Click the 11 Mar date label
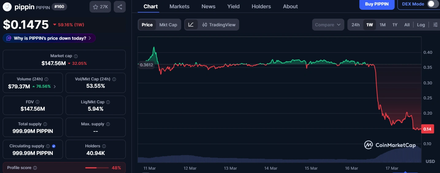Image resolution: width=440 pixels, height=173 pixels. click(x=150, y=168)
